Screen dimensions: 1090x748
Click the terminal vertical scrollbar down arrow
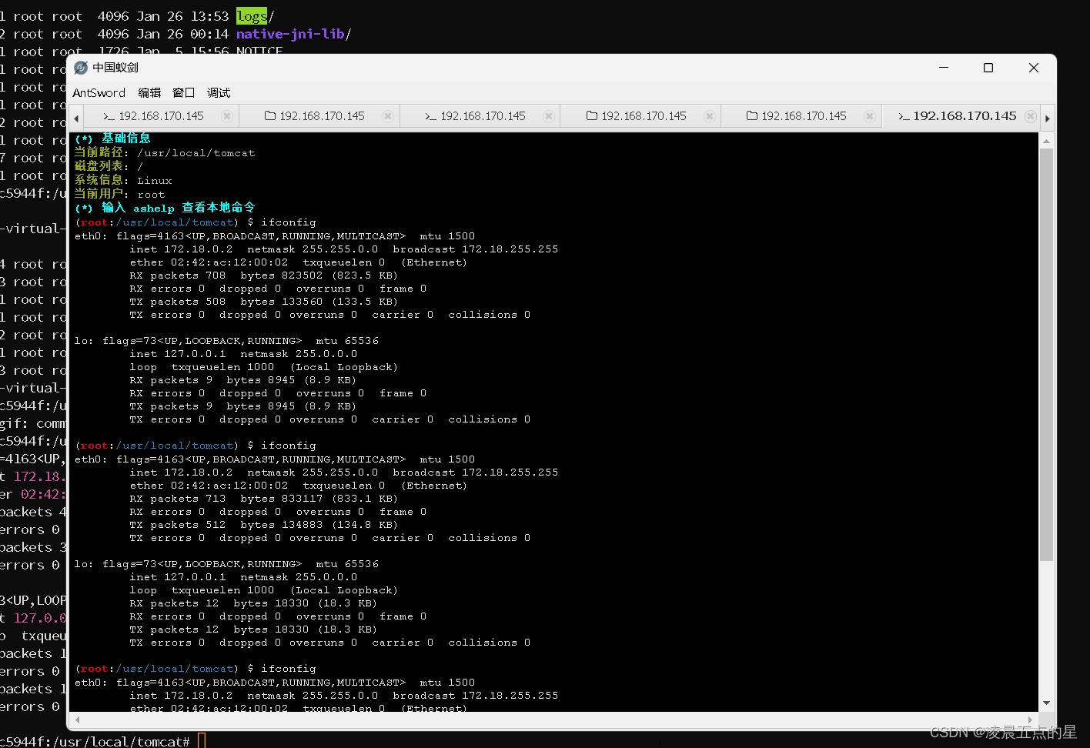click(1046, 703)
